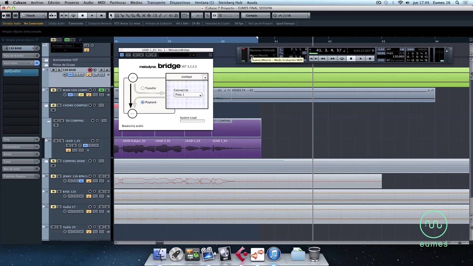Screen dimensions: 473x266
Task: Open the Proyecto menu
Action: pos(72,3)
